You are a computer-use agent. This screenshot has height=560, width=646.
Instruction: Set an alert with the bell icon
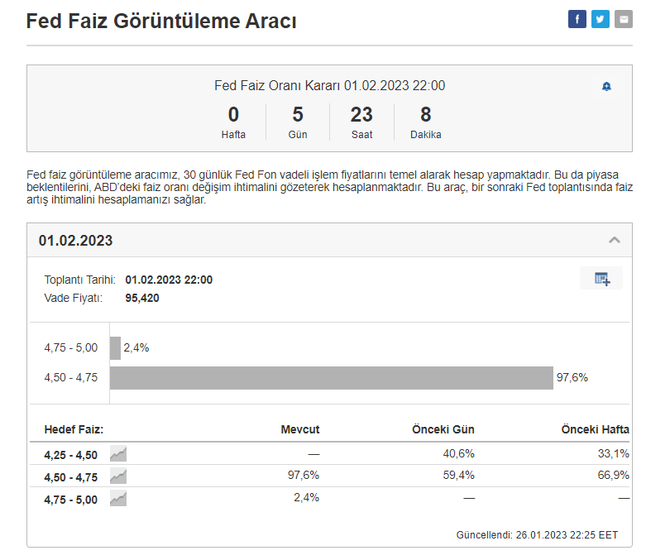606,87
